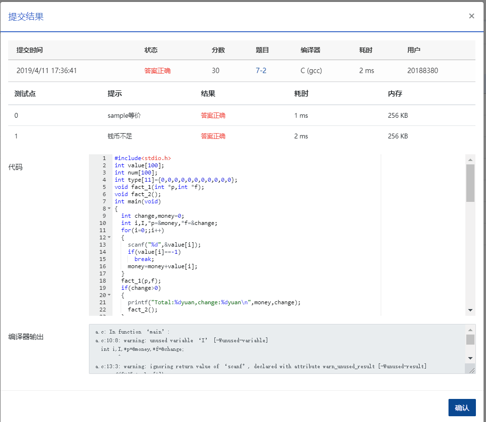
Task: Click the 提交结果 dialog title
Action: coord(26,16)
